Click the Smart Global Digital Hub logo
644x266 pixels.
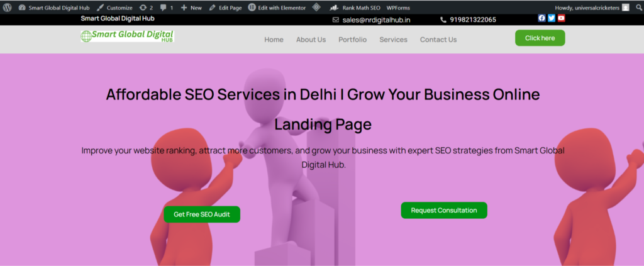click(x=127, y=36)
